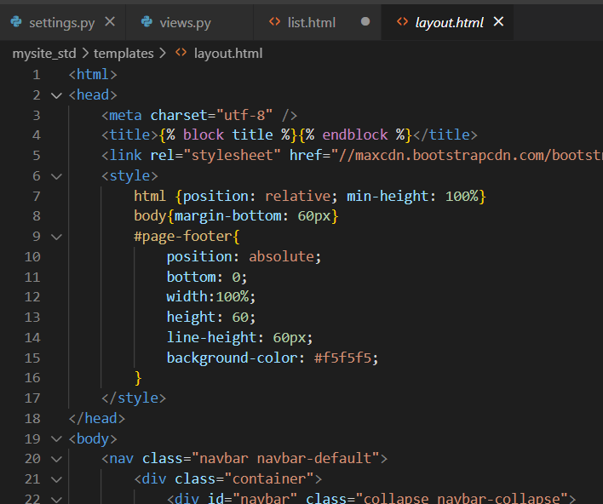Click 'position: absolute;' declaration
This screenshot has width=603, height=504.
(244, 257)
